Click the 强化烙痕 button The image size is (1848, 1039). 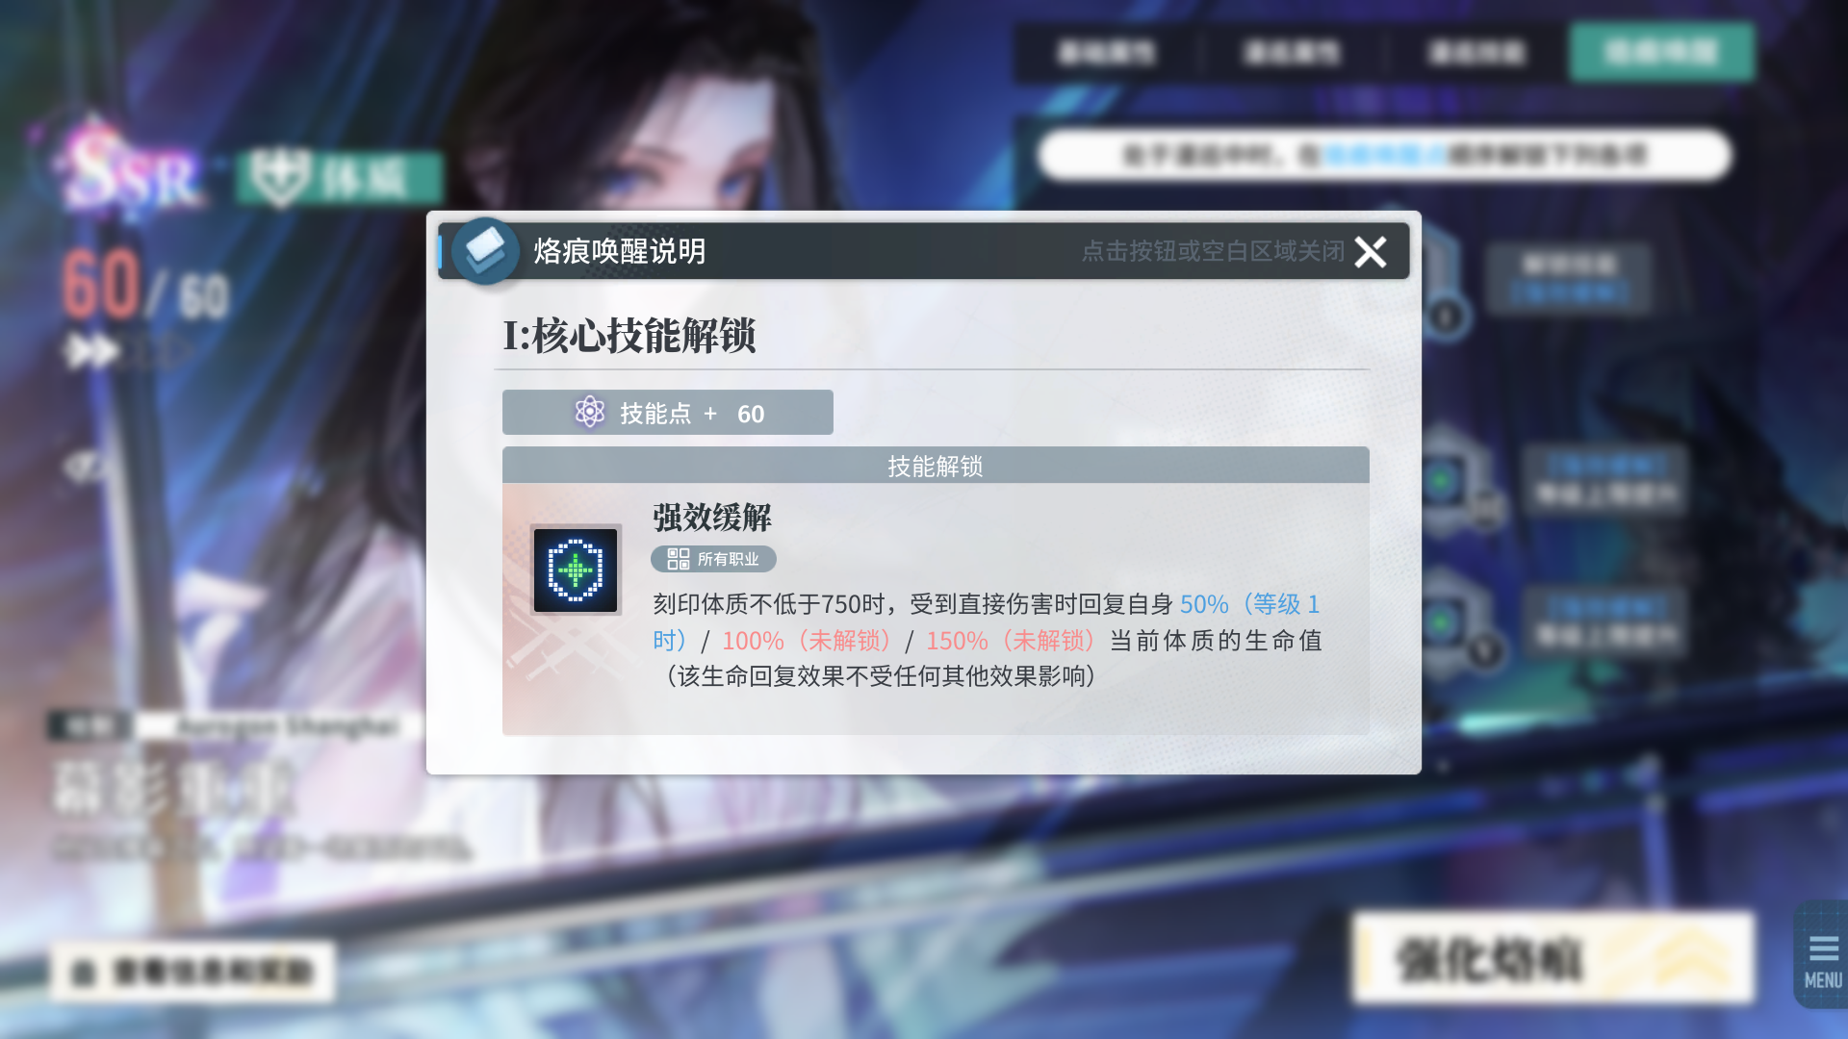(1553, 958)
